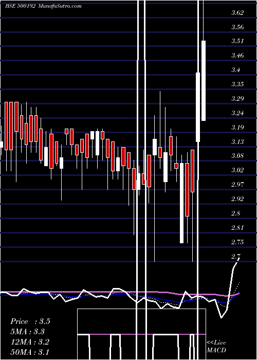
Task: Click the 5MA : 3.3 readout
Action: coord(27,332)
